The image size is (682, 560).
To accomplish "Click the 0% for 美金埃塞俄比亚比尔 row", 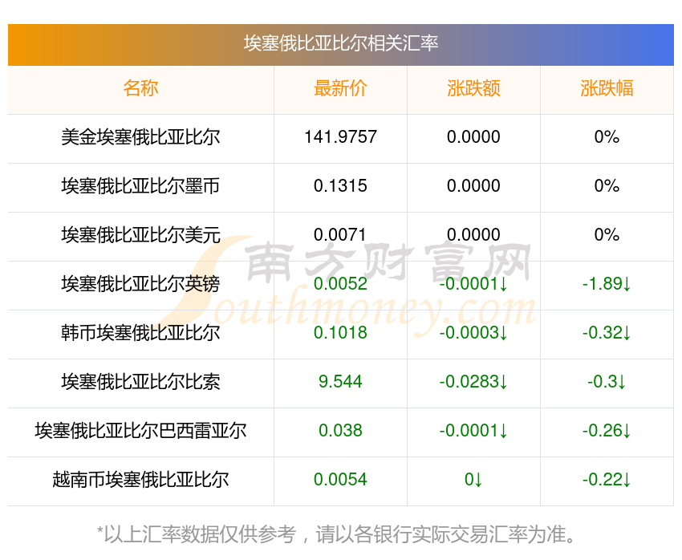I will (x=607, y=137).
